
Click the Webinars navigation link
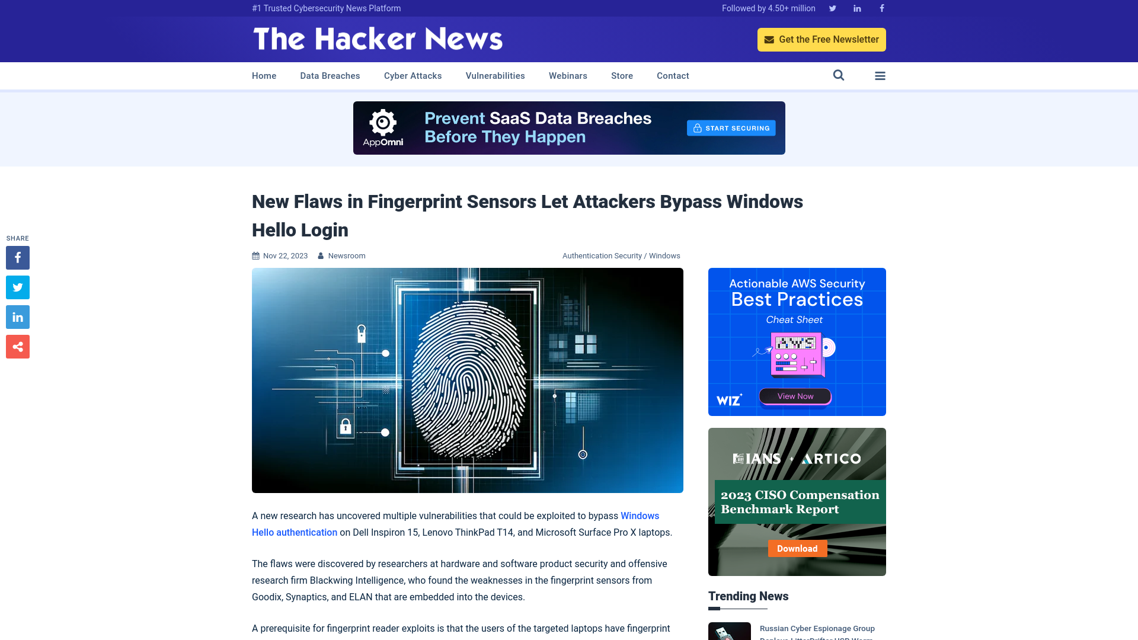(x=568, y=76)
